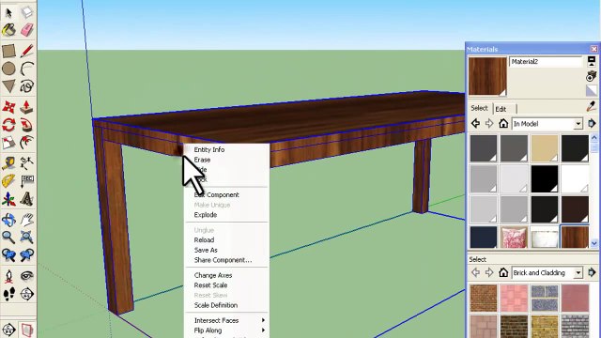The image size is (601, 338).
Task: Choose the Pan hand tool
Action: pyautogui.click(x=27, y=220)
